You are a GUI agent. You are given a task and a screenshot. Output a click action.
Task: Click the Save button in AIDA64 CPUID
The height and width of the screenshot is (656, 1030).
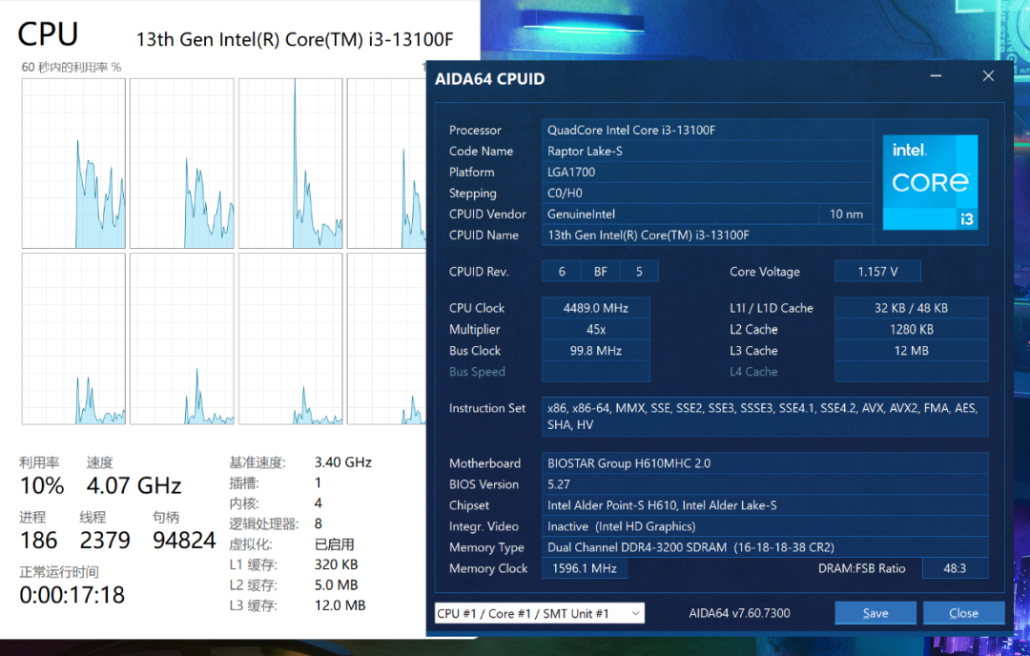click(x=875, y=613)
